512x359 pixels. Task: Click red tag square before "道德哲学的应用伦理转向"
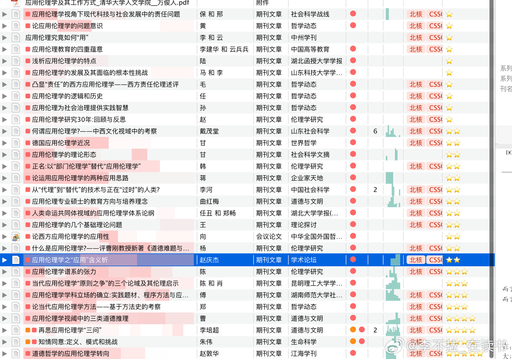[28, 353]
